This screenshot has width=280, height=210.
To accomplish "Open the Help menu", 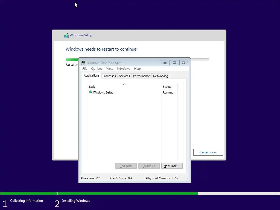I will [x=137, y=69].
